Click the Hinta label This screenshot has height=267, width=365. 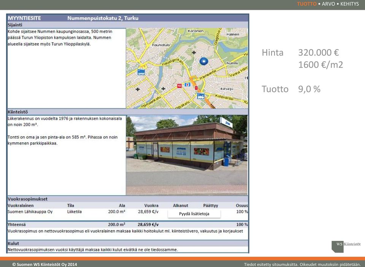pos(273,52)
